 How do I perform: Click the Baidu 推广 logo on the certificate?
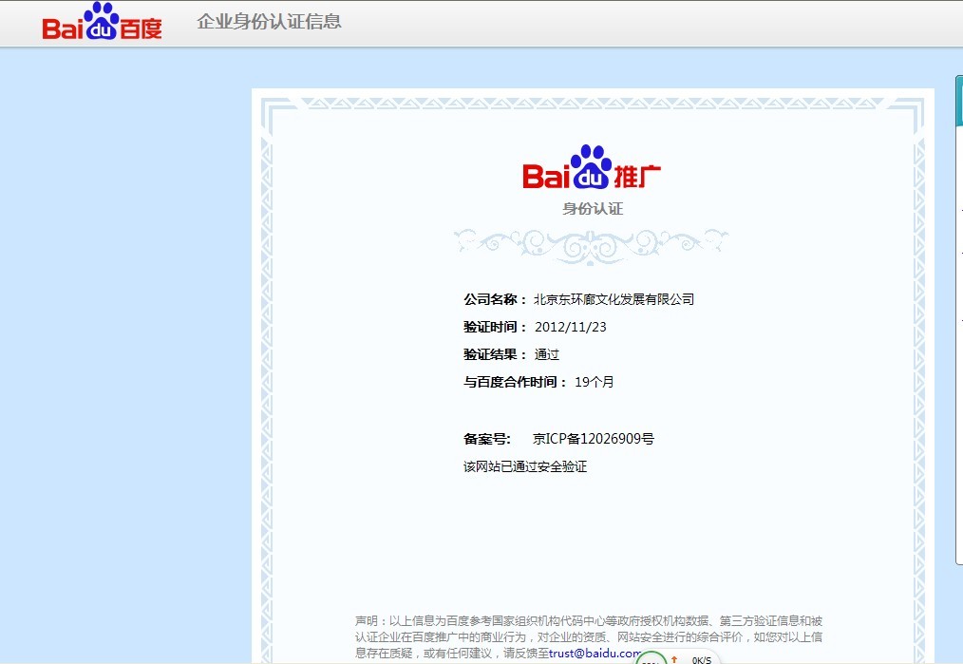click(x=592, y=168)
